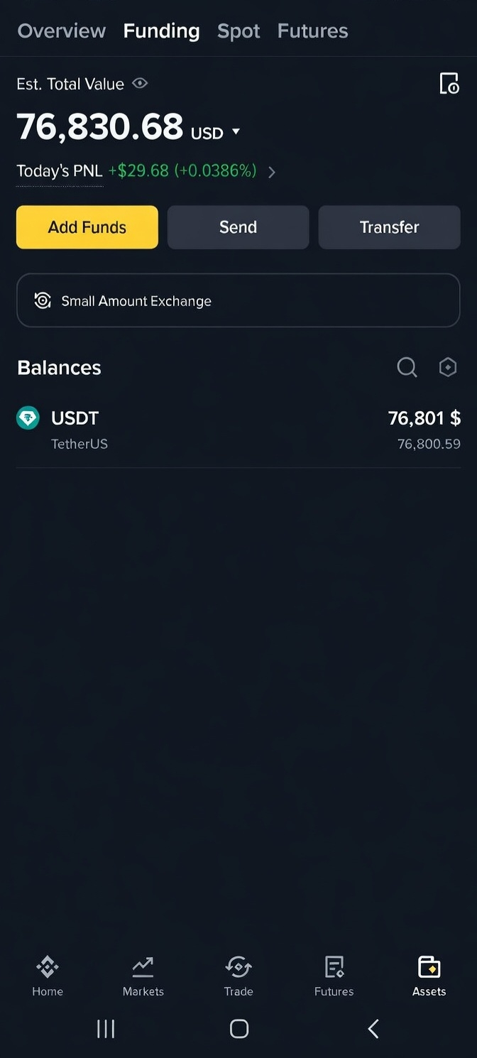The width and height of the screenshot is (477, 1058).
Task: Open the hexagon balance settings icon
Action: (x=448, y=367)
